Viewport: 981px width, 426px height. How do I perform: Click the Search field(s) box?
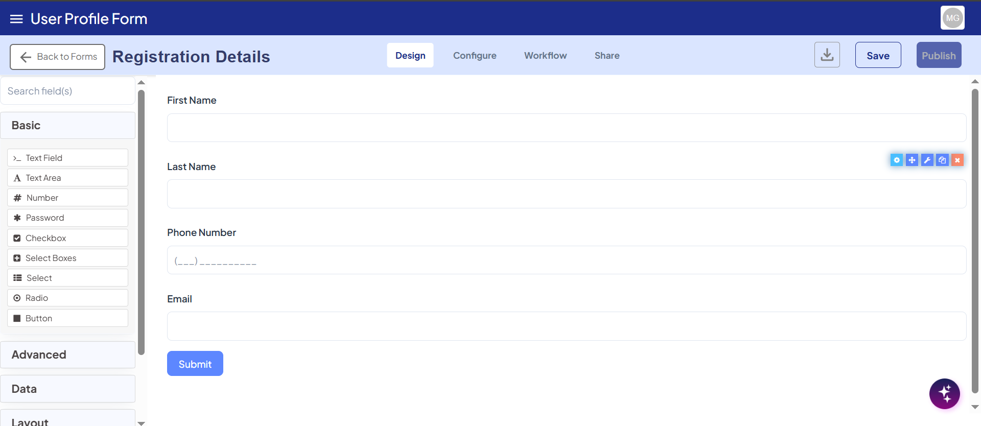[x=67, y=91]
